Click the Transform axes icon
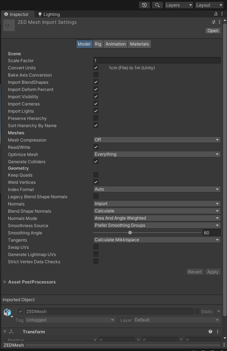This screenshot has width=227, height=351. (12, 331)
